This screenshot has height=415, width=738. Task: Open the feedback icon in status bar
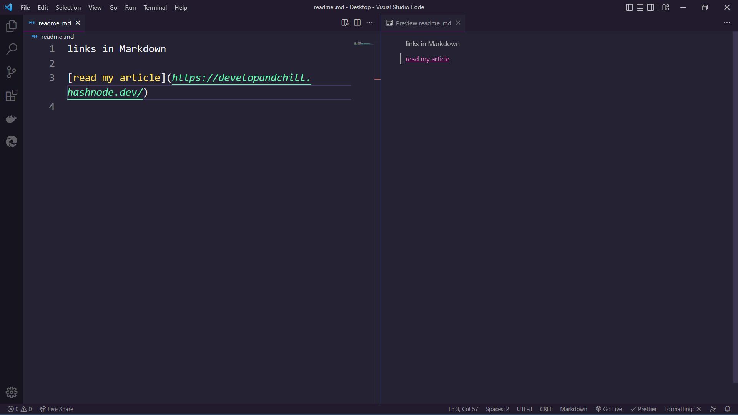[713, 409]
